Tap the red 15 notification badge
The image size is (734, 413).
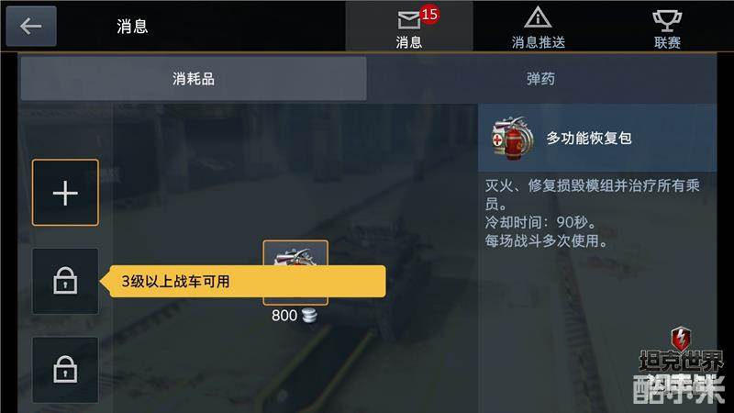pyautogui.click(x=429, y=14)
